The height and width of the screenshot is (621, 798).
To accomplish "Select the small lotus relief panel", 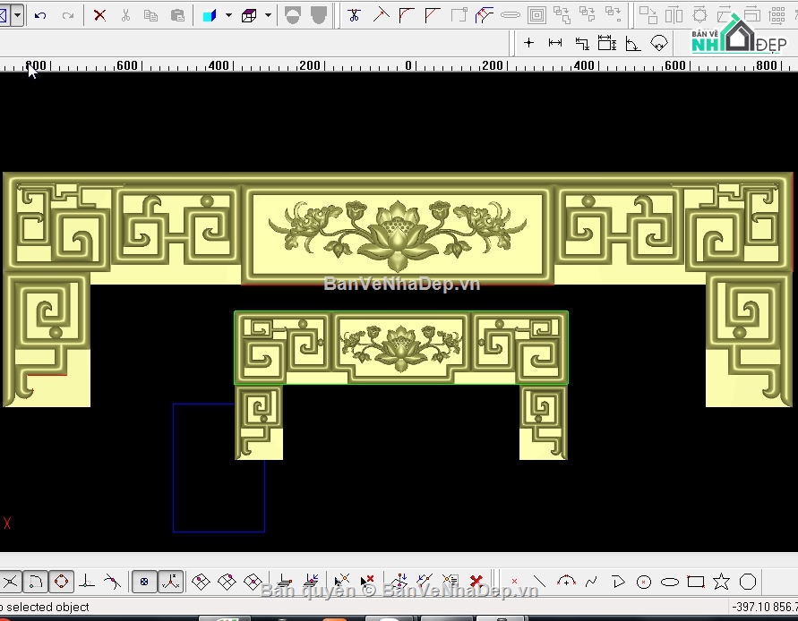I will [x=400, y=347].
